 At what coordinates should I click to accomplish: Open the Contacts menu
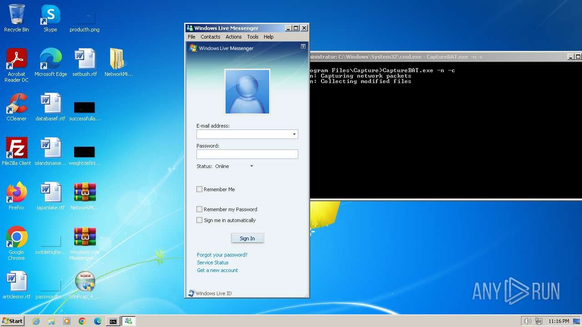[210, 37]
